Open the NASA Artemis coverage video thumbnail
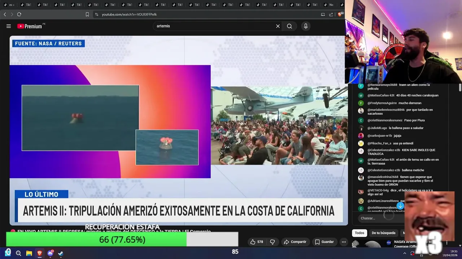 368,245
